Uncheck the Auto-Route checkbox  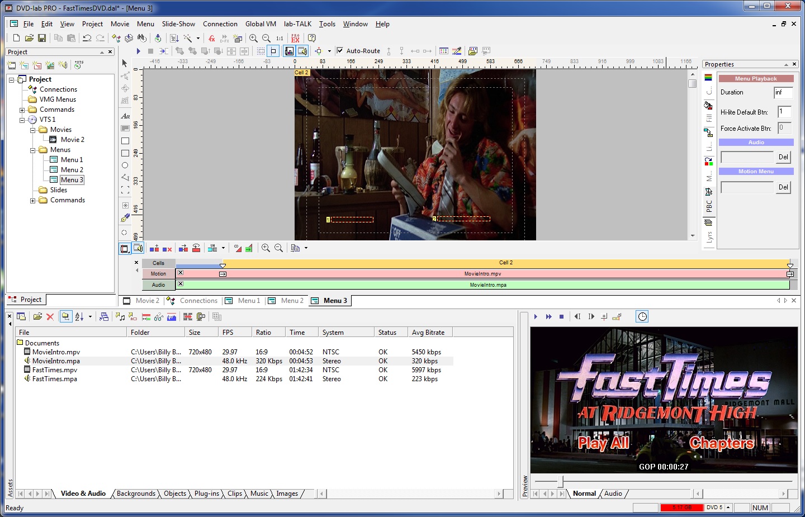[x=340, y=51]
